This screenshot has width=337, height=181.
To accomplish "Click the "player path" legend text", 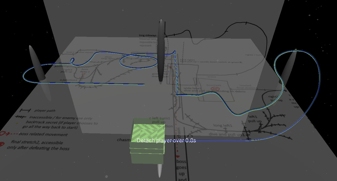I will (44, 111).
